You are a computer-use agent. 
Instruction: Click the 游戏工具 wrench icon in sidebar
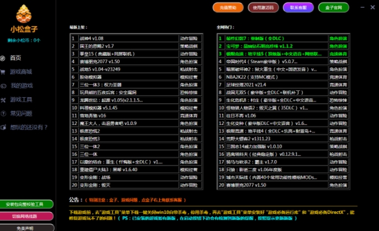pyautogui.click(x=4, y=99)
